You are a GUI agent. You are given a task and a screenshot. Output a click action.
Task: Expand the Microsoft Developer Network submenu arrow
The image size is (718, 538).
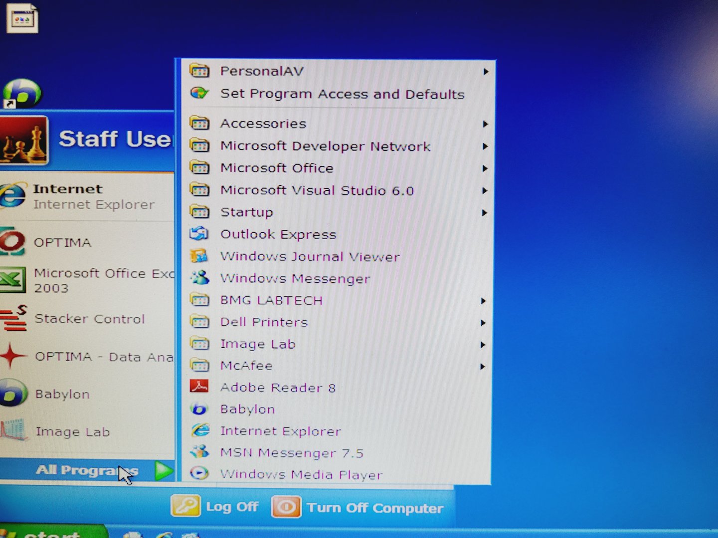coord(485,146)
